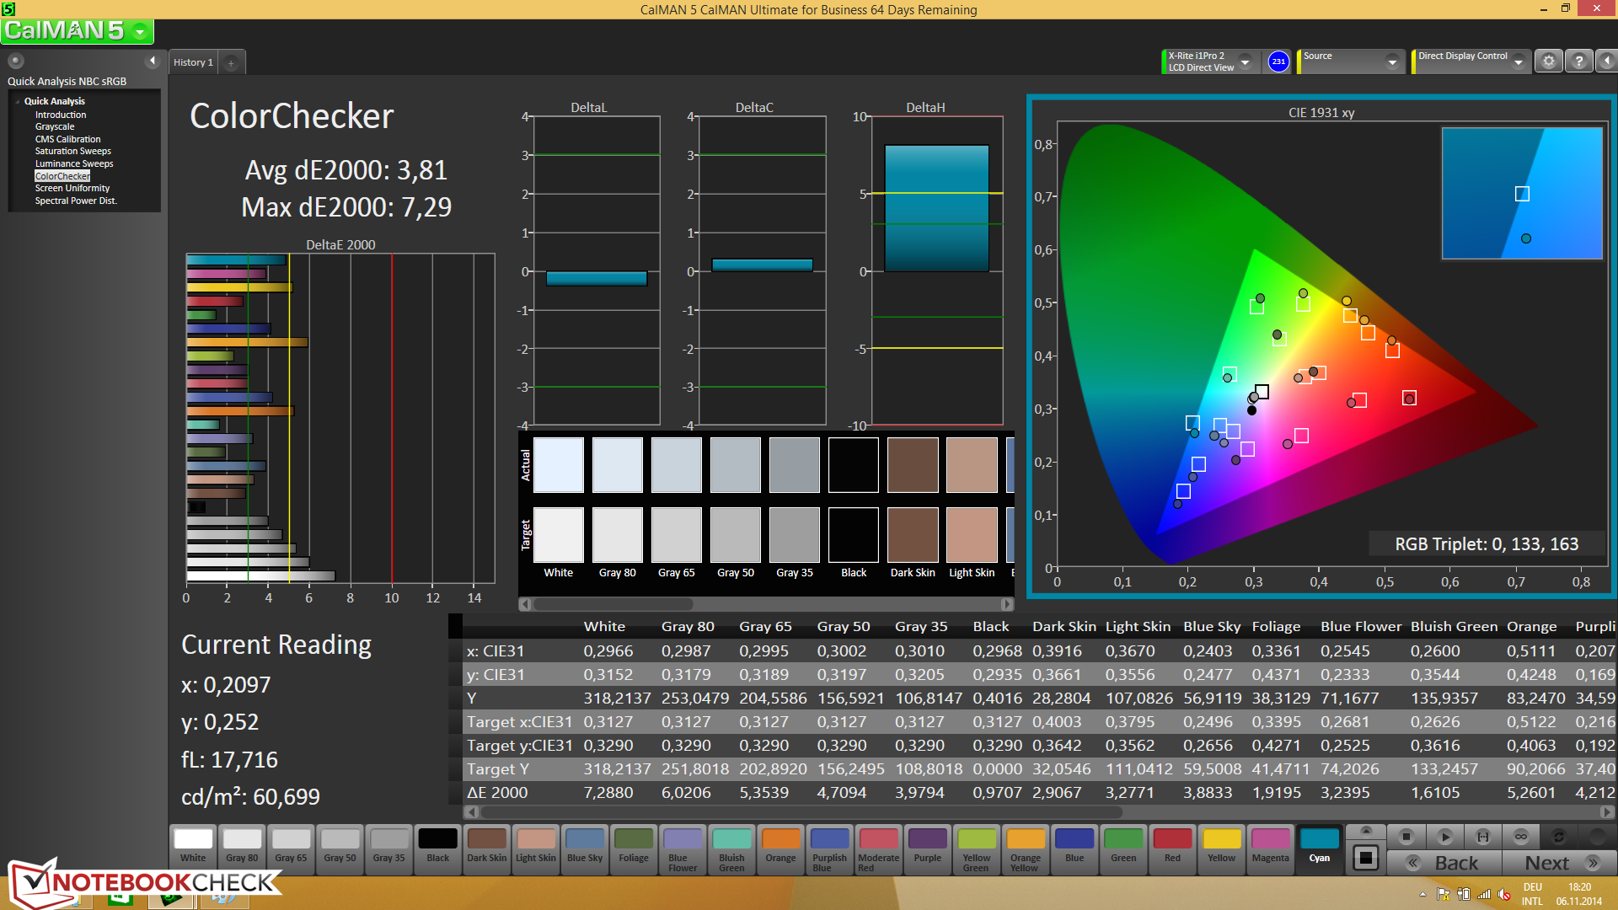Select Grayscale in the workflow tree
This screenshot has height=910, width=1618.
pos(55,126)
